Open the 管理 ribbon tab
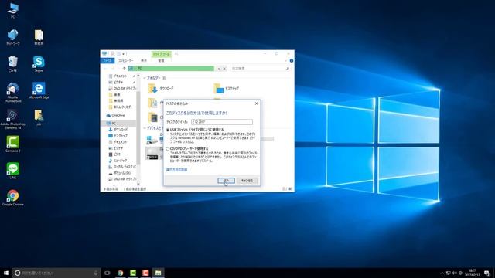Image resolution: width=495 pixels, height=278 pixels. coord(162,60)
